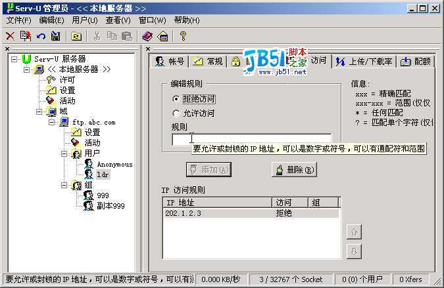Screen dimensions: 444x288
Task: Click the house-shaped toolbar icon
Action: tap(163, 36)
